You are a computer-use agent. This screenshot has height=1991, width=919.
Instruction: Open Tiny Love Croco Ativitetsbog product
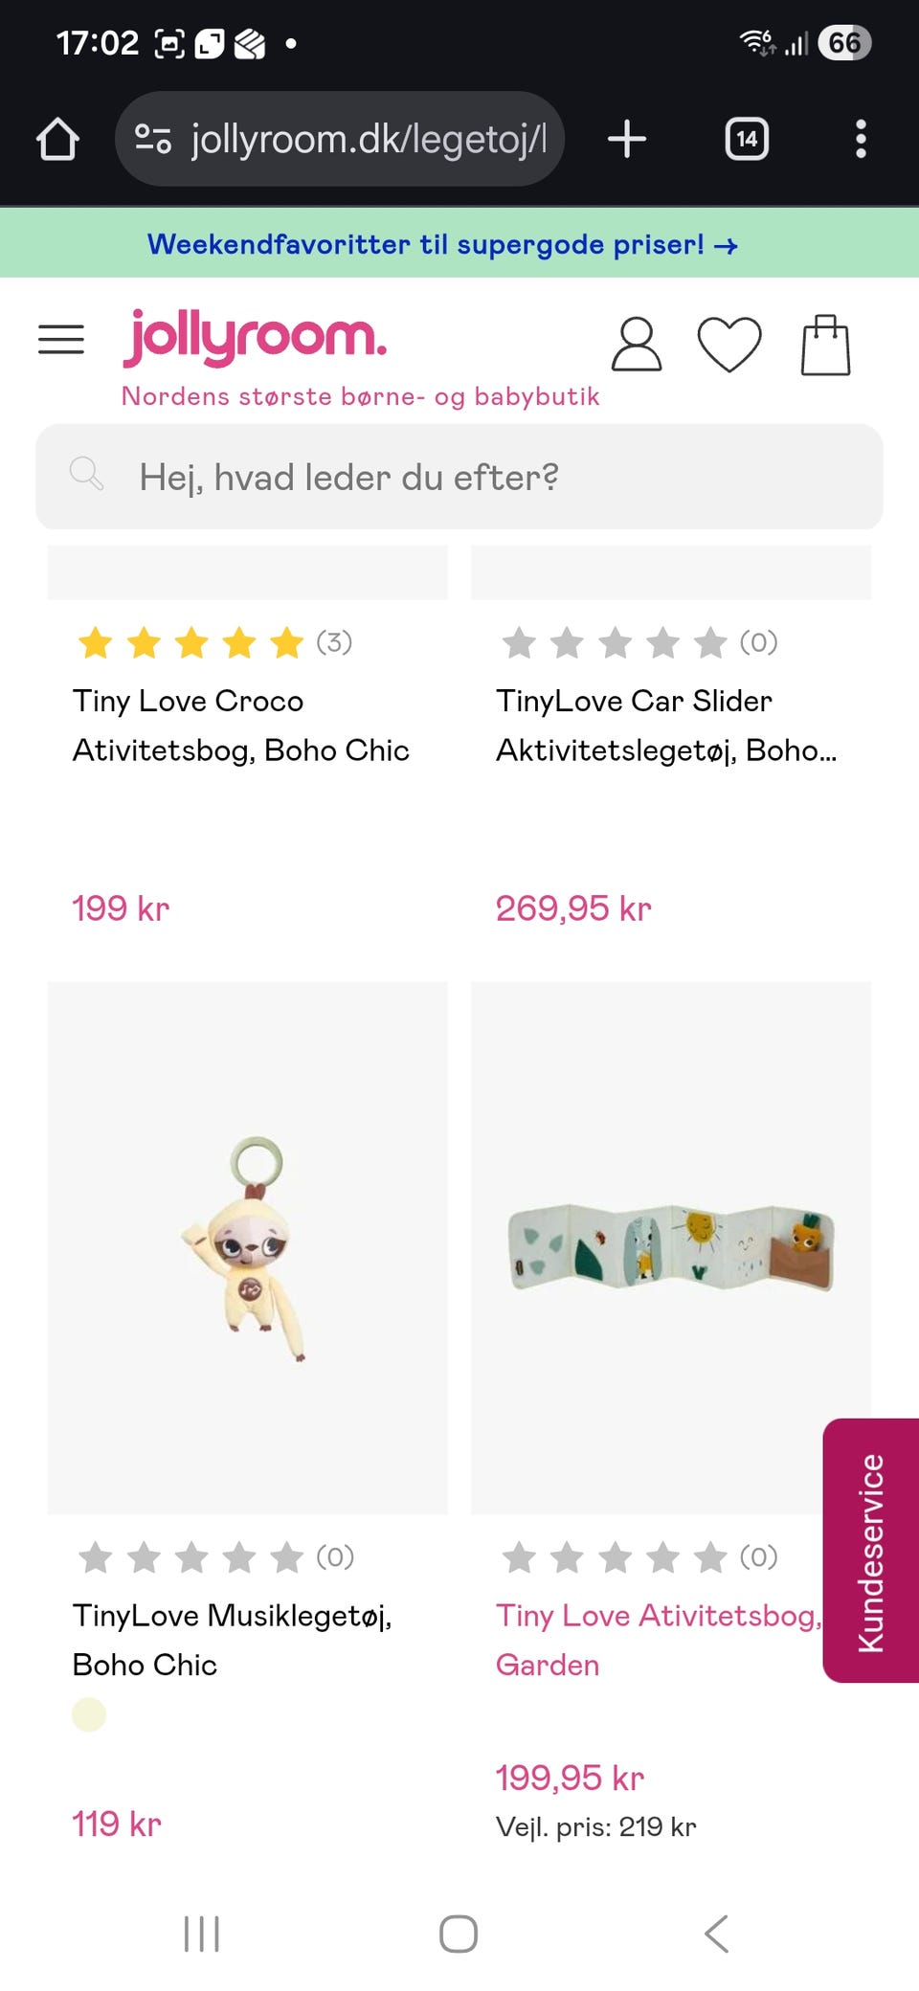(x=241, y=726)
